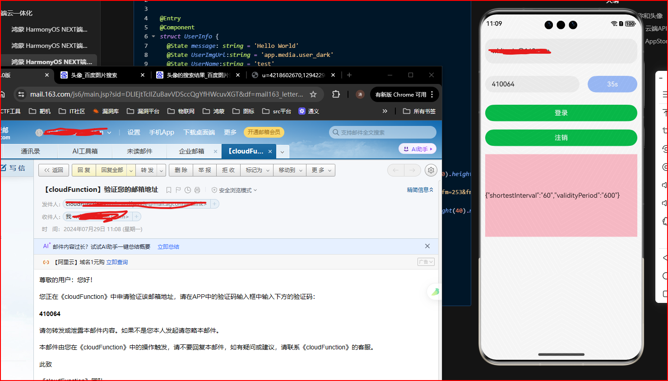This screenshot has width=668, height=381.
Task: Open the 移动到 dropdown
Action: [290, 170]
